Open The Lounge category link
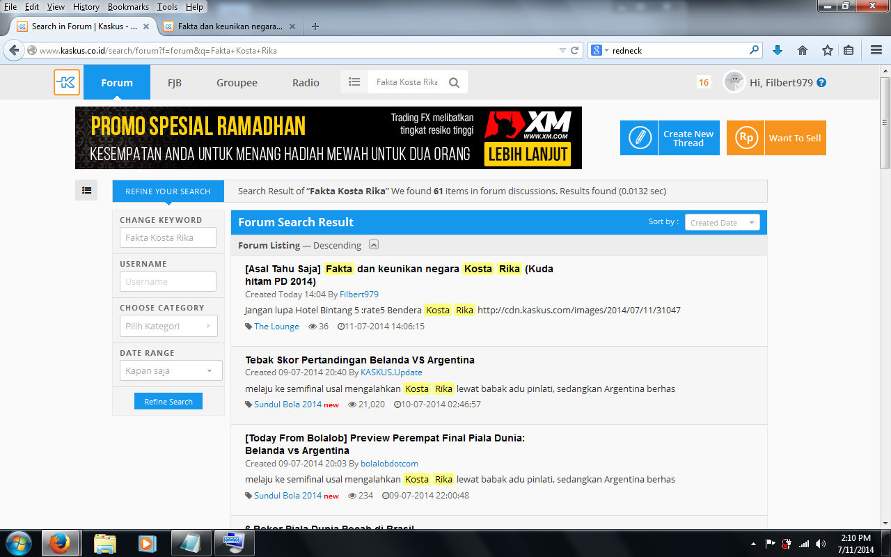This screenshot has height=557, width=891. click(x=276, y=326)
